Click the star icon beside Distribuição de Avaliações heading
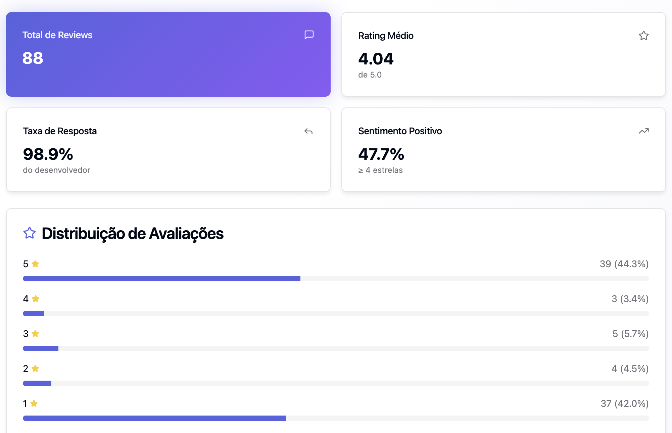Screen dimensions: 672x433 tap(30, 233)
